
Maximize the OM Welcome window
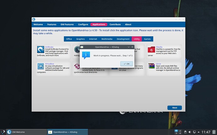tap(180, 19)
